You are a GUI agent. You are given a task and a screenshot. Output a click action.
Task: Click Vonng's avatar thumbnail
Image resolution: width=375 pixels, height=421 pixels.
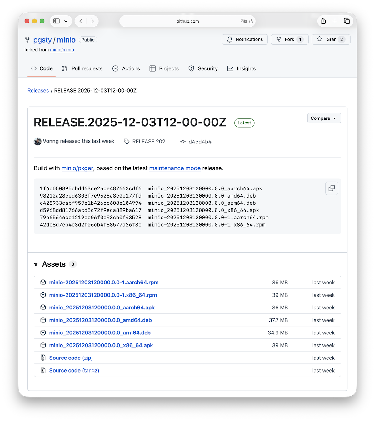[37, 141]
